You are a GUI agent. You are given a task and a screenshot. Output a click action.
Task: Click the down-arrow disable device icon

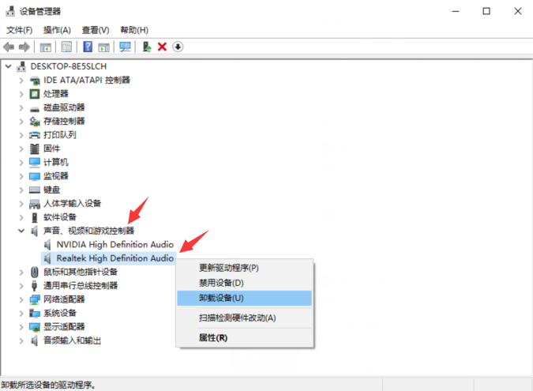[178, 47]
